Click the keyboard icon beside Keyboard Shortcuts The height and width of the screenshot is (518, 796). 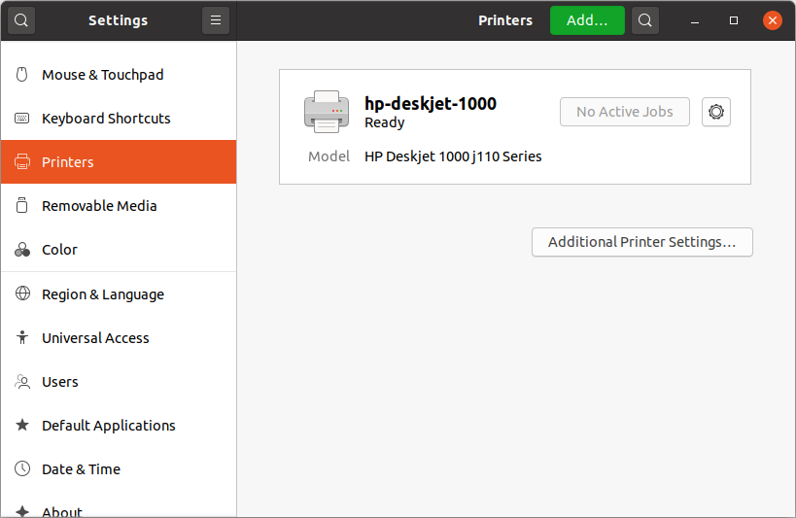[x=21, y=119]
